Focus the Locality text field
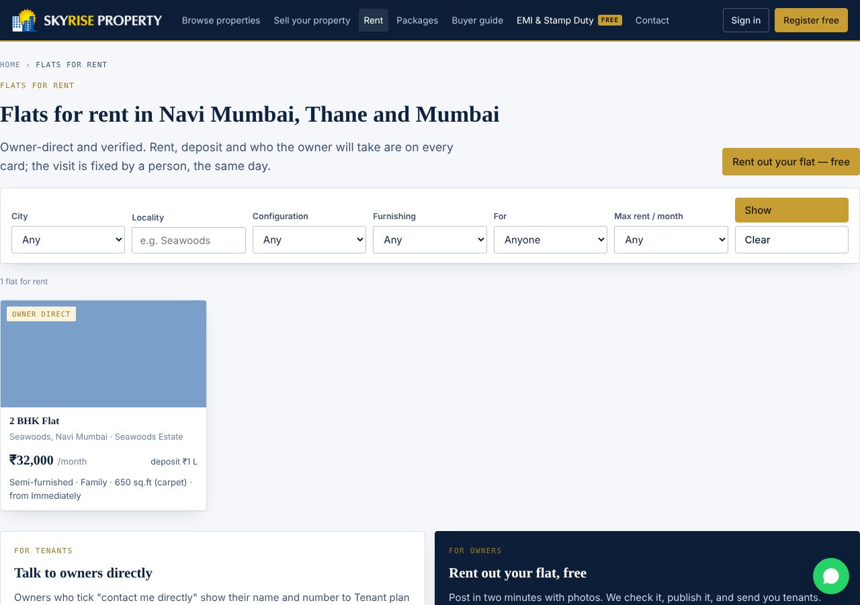Image resolution: width=860 pixels, height=605 pixels. pyautogui.click(x=189, y=240)
